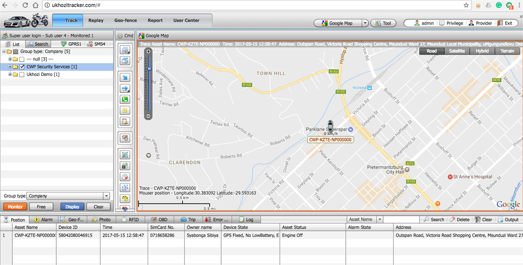The image size is (523, 265).
Task: Click the St Anne's Hospital map icon
Action: coord(450,177)
